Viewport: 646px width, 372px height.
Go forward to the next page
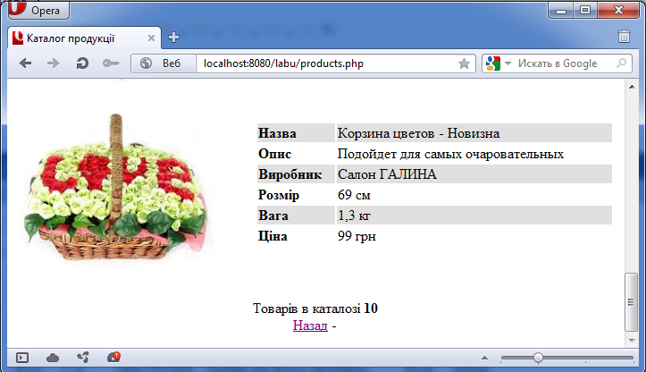tap(54, 63)
